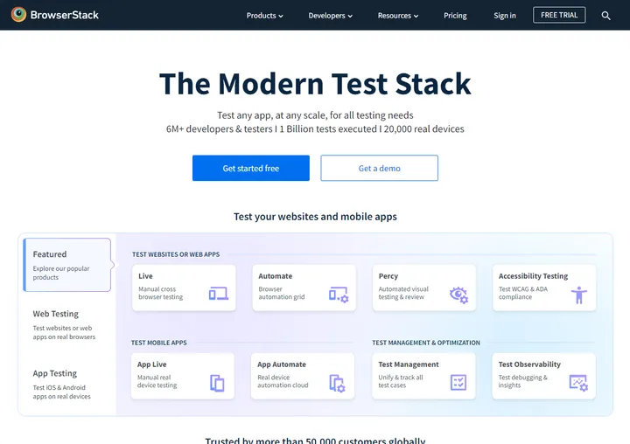Open the Pricing page
Image resolution: width=630 pixels, height=444 pixels.
455,16
